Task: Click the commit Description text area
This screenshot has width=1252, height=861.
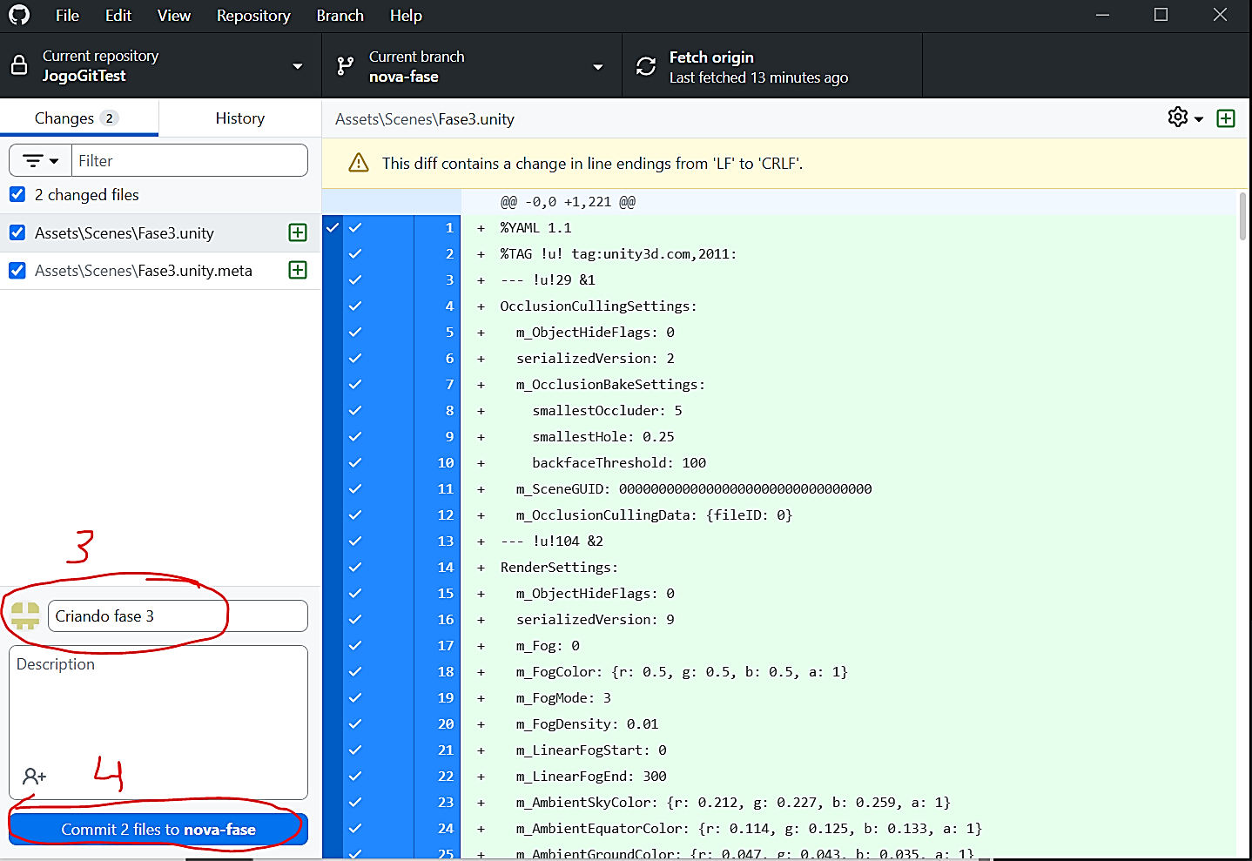Action: [158, 710]
